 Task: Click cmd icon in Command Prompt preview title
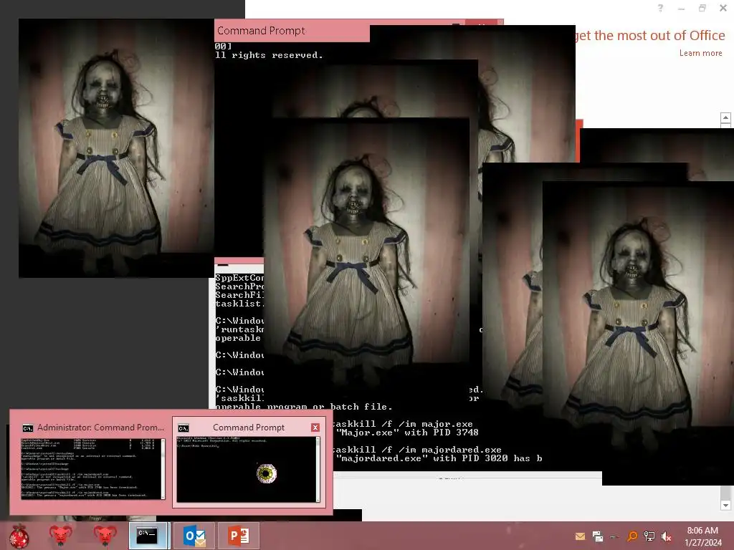click(183, 428)
